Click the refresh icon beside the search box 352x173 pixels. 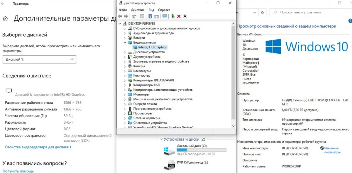tap(263, 13)
